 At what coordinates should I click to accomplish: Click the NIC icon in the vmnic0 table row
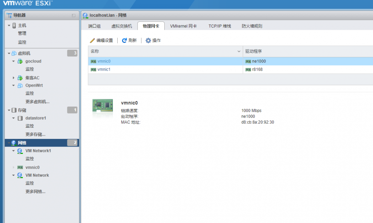[93, 61]
